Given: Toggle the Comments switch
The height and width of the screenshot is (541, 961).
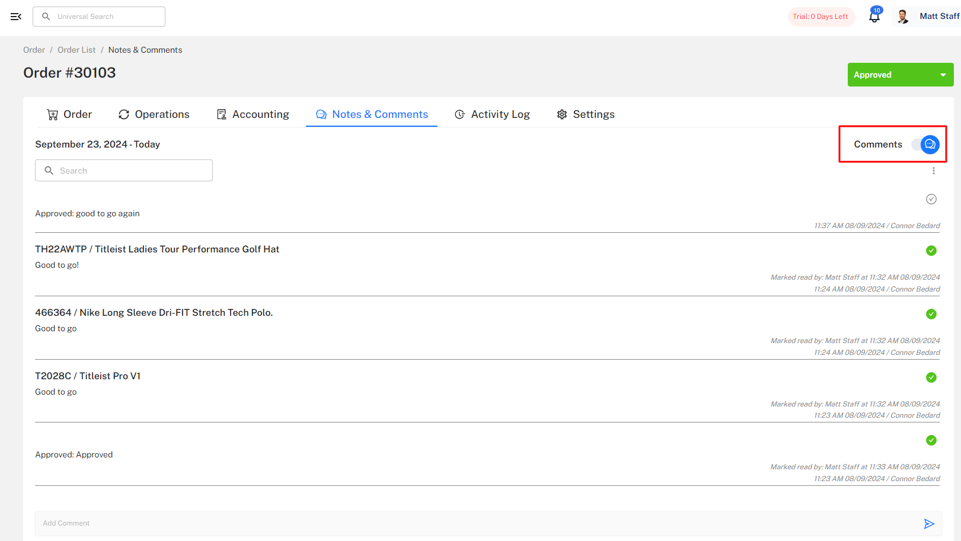Looking at the screenshot, I should [x=926, y=145].
